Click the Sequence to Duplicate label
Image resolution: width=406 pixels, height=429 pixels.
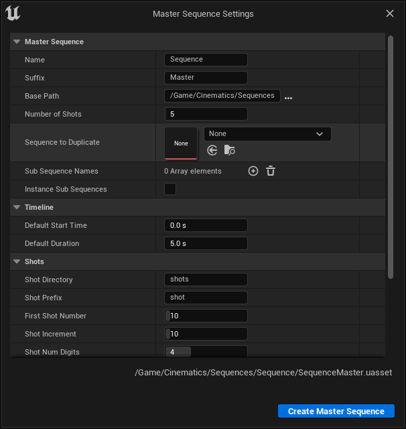[x=62, y=142]
